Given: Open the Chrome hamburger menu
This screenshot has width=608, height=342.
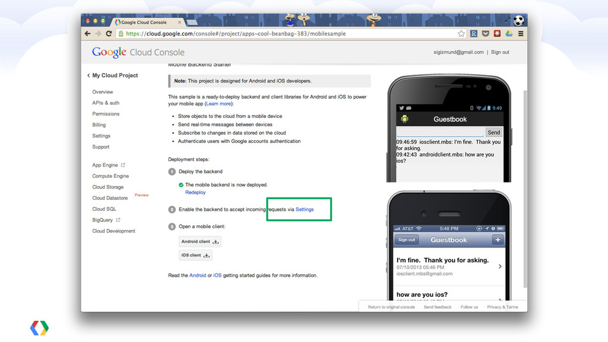Looking at the screenshot, I should 521,34.
